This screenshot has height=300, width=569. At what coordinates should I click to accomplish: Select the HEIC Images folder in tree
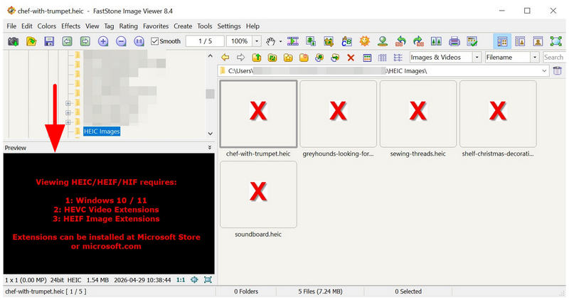click(102, 132)
